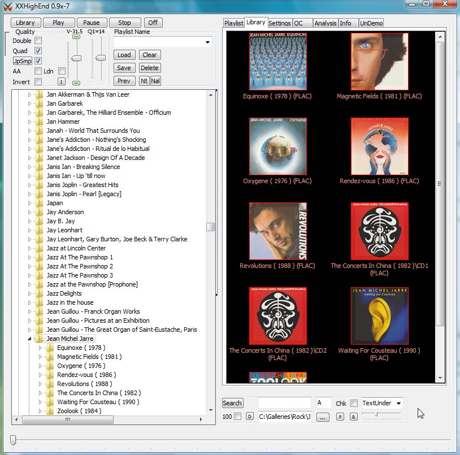Screen dimensions: 460x455
Task: Open the Analysis tab
Action: pyautogui.click(x=326, y=23)
